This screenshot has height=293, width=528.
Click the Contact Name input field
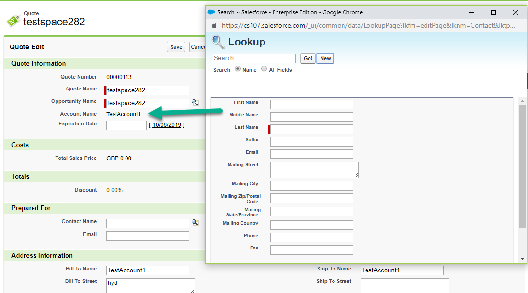click(x=148, y=224)
